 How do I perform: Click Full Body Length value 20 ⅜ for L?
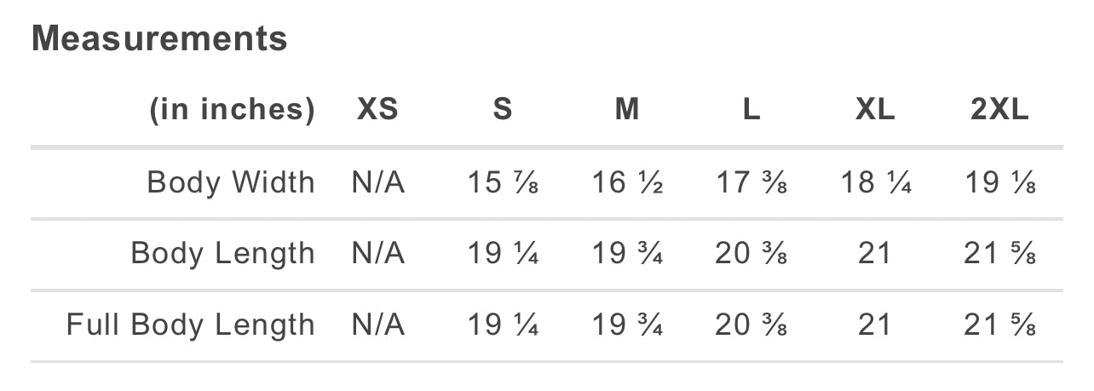click(751, 325)
